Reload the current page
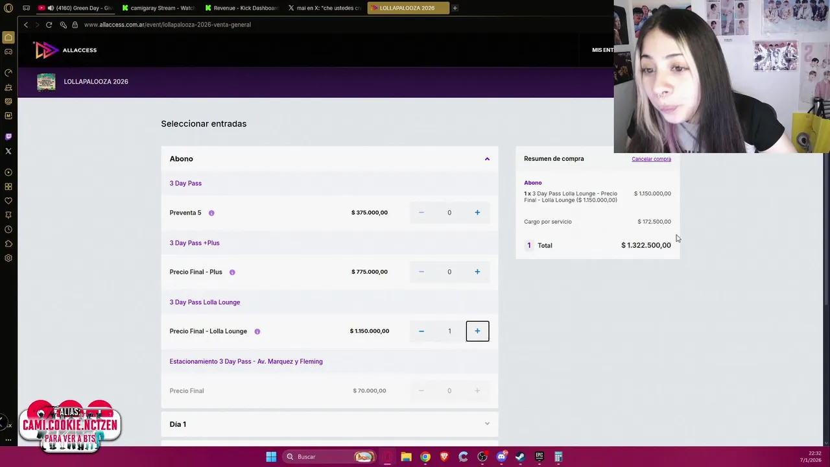Image resolution: width=830 pixels, height=467 pixels. (x=49, y=25)
